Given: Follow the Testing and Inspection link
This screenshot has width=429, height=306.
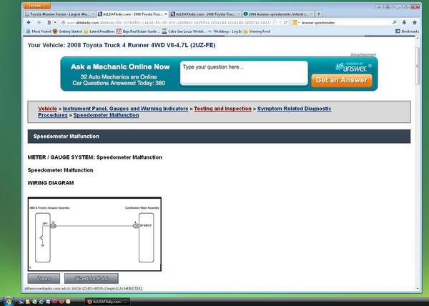Looking at the screenshot, I should click(222, 109).
